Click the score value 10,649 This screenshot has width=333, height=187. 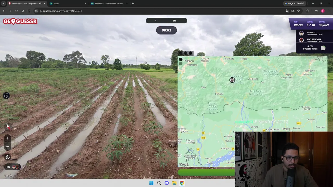[x=324, y=25]
